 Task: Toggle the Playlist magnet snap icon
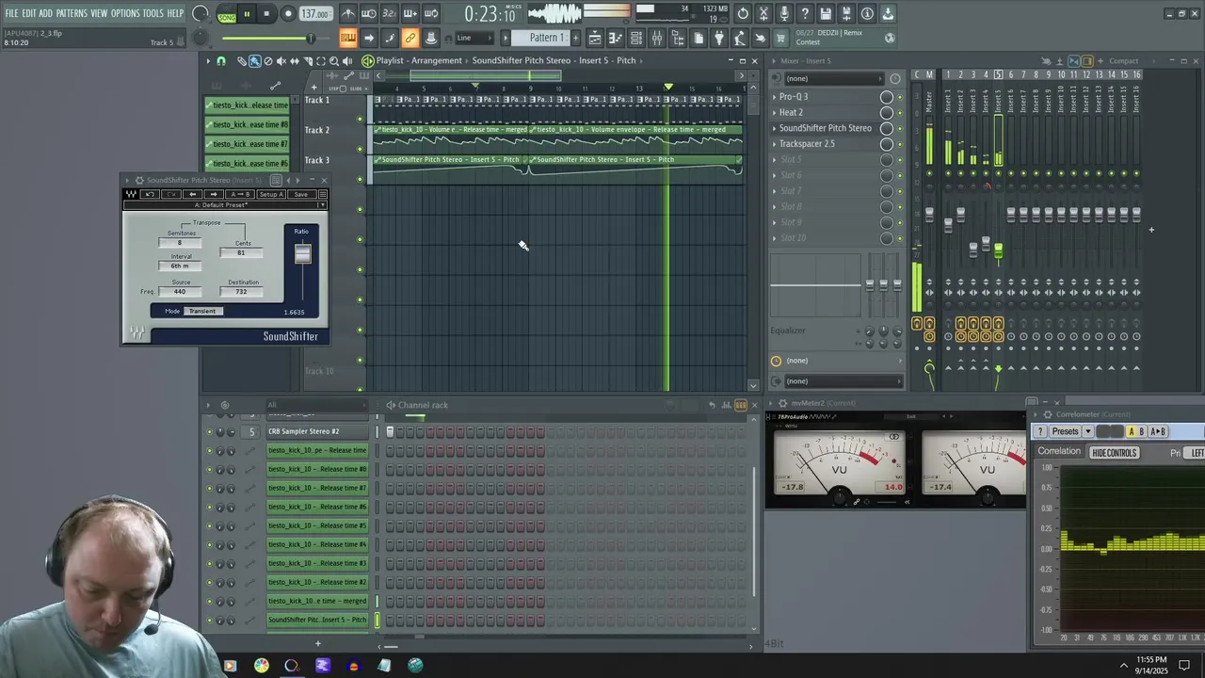tap(221, 61)
